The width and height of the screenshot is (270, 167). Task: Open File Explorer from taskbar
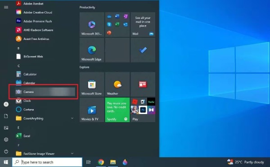(x=113, y=162)
